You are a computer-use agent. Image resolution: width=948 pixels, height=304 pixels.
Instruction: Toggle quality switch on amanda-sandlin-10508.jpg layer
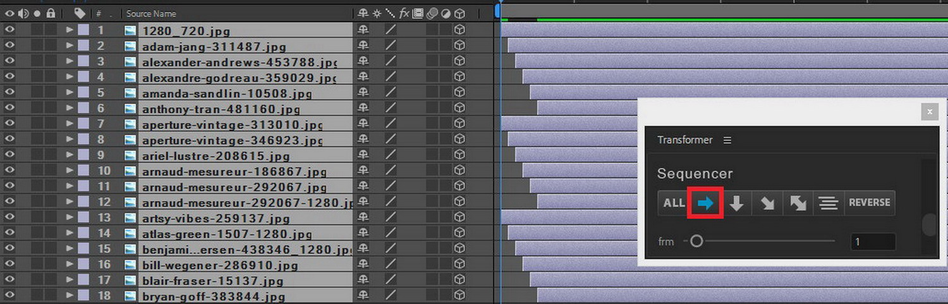tap(391, 92)
